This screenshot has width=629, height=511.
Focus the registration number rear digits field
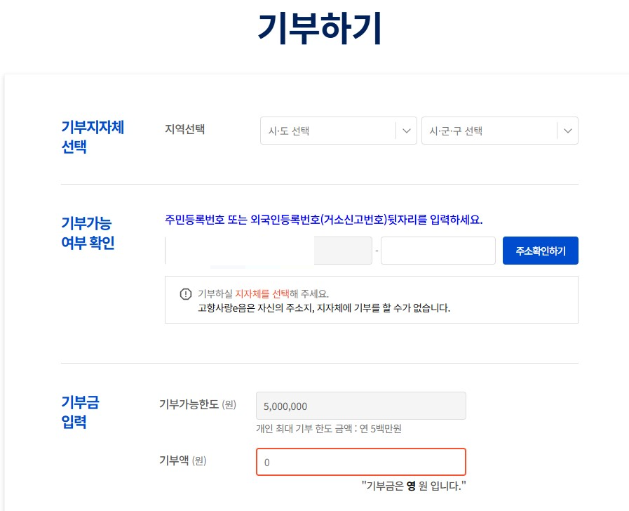[x=438, y=250]
